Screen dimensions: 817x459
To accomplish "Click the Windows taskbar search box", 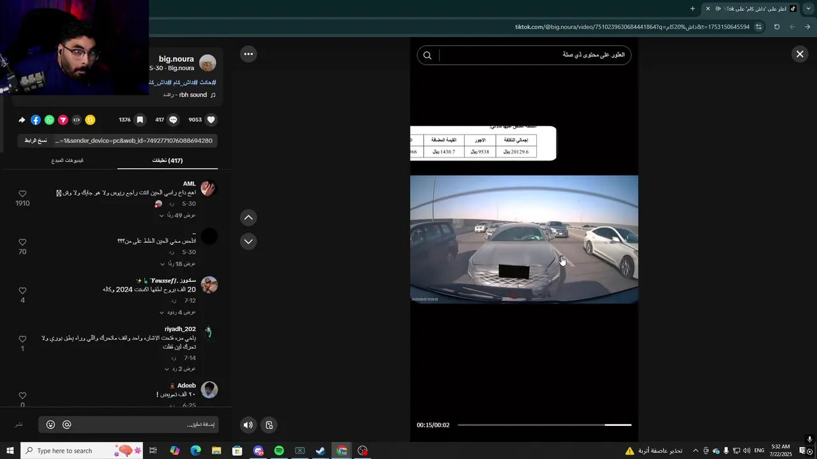I will point(83,451).
